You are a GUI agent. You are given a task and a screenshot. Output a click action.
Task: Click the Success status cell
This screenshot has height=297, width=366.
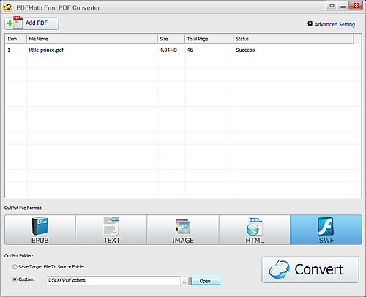pos(245,50)
